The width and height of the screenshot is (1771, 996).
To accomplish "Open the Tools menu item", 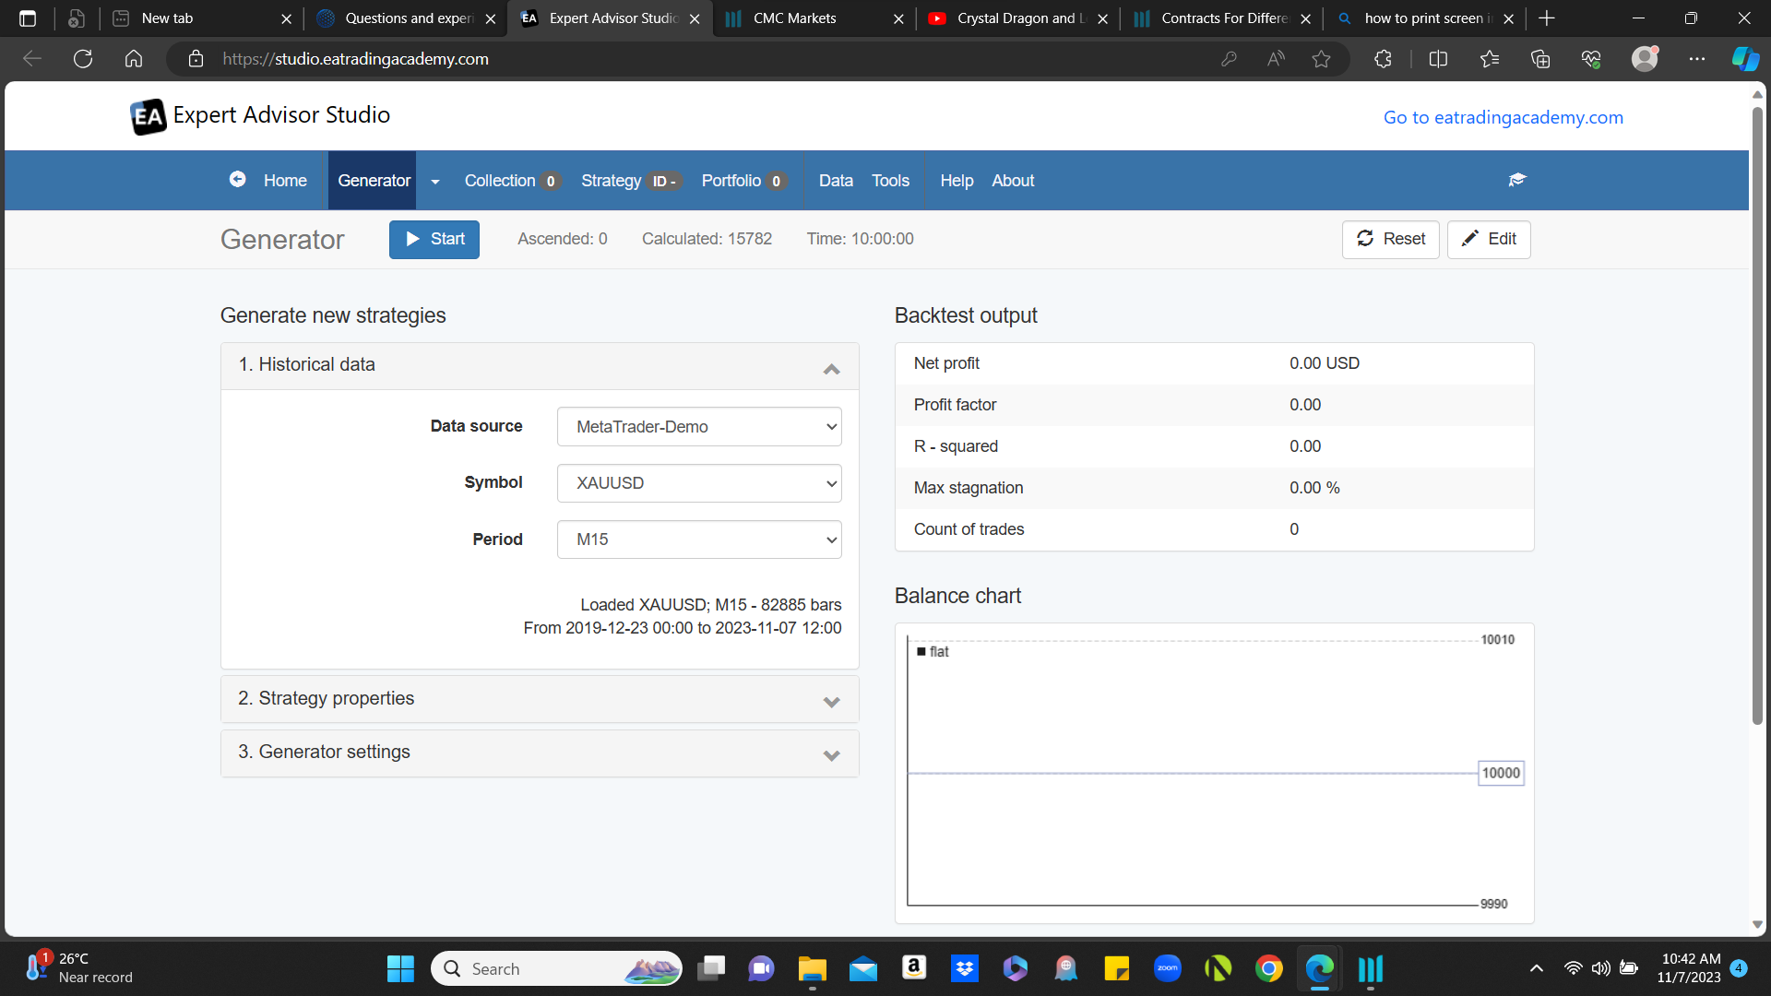I will [x=890, y=181].
